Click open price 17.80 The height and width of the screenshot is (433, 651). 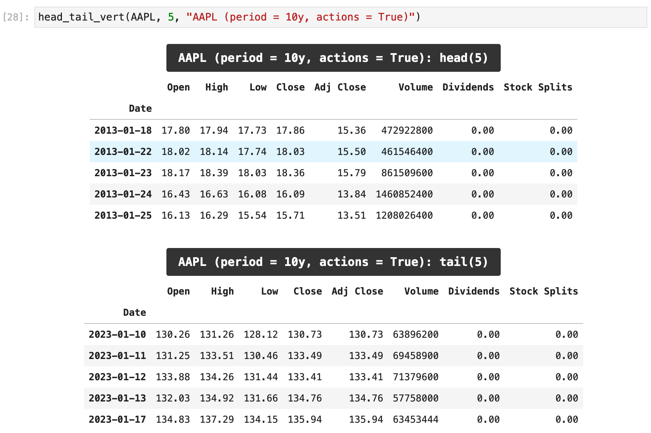pos(176,130)
